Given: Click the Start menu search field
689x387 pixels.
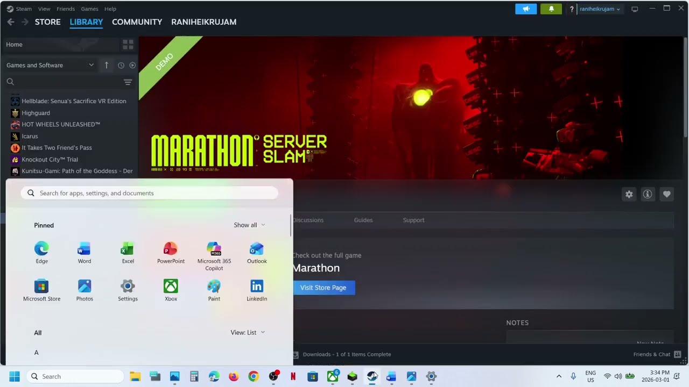Looking at the screenshot, I should click(149, 193).
